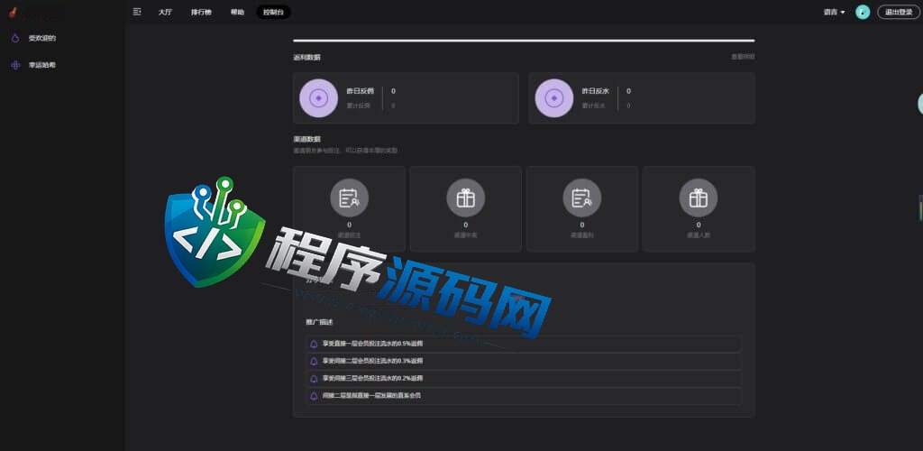Click the 推广描述 heading
The width and height of the screenshot is (923, 451).
pyautogui.click(x=320, y=322)
